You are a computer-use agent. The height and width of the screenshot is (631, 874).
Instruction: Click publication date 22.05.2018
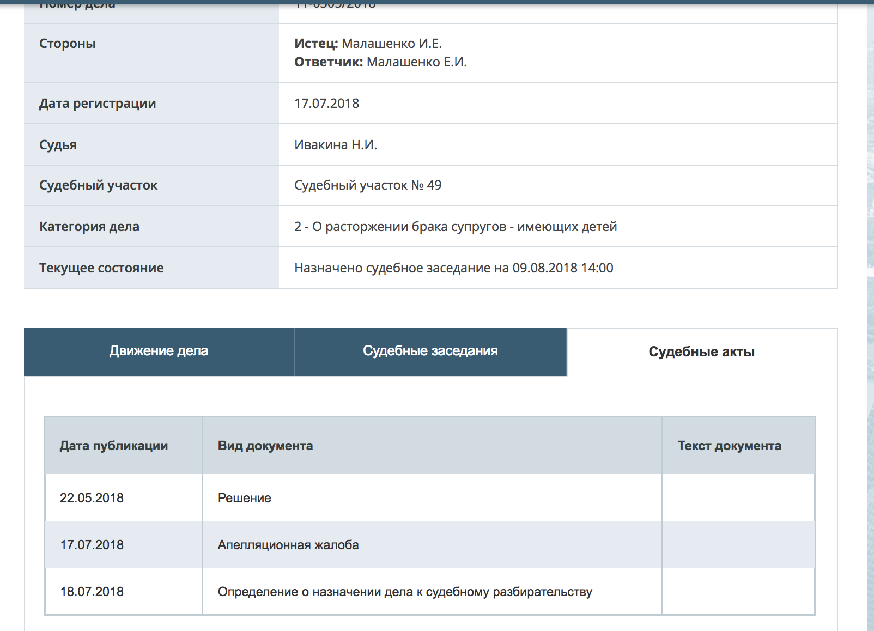pos(92,498)
